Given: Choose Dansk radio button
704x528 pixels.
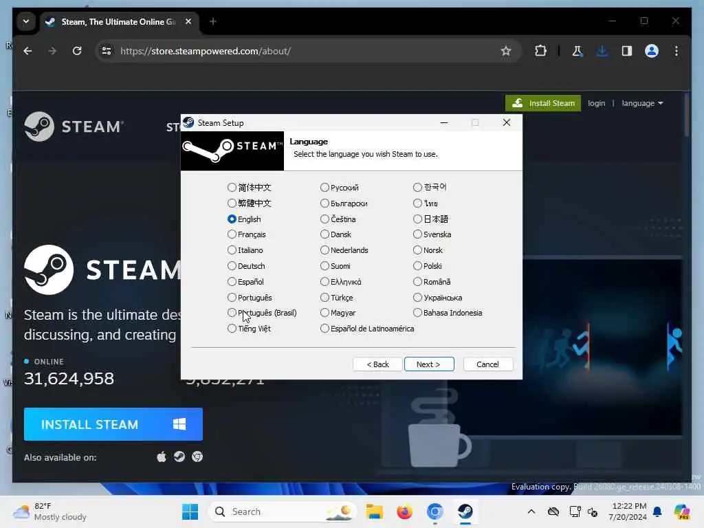Looking at the screenshot, I should point(324,234).
